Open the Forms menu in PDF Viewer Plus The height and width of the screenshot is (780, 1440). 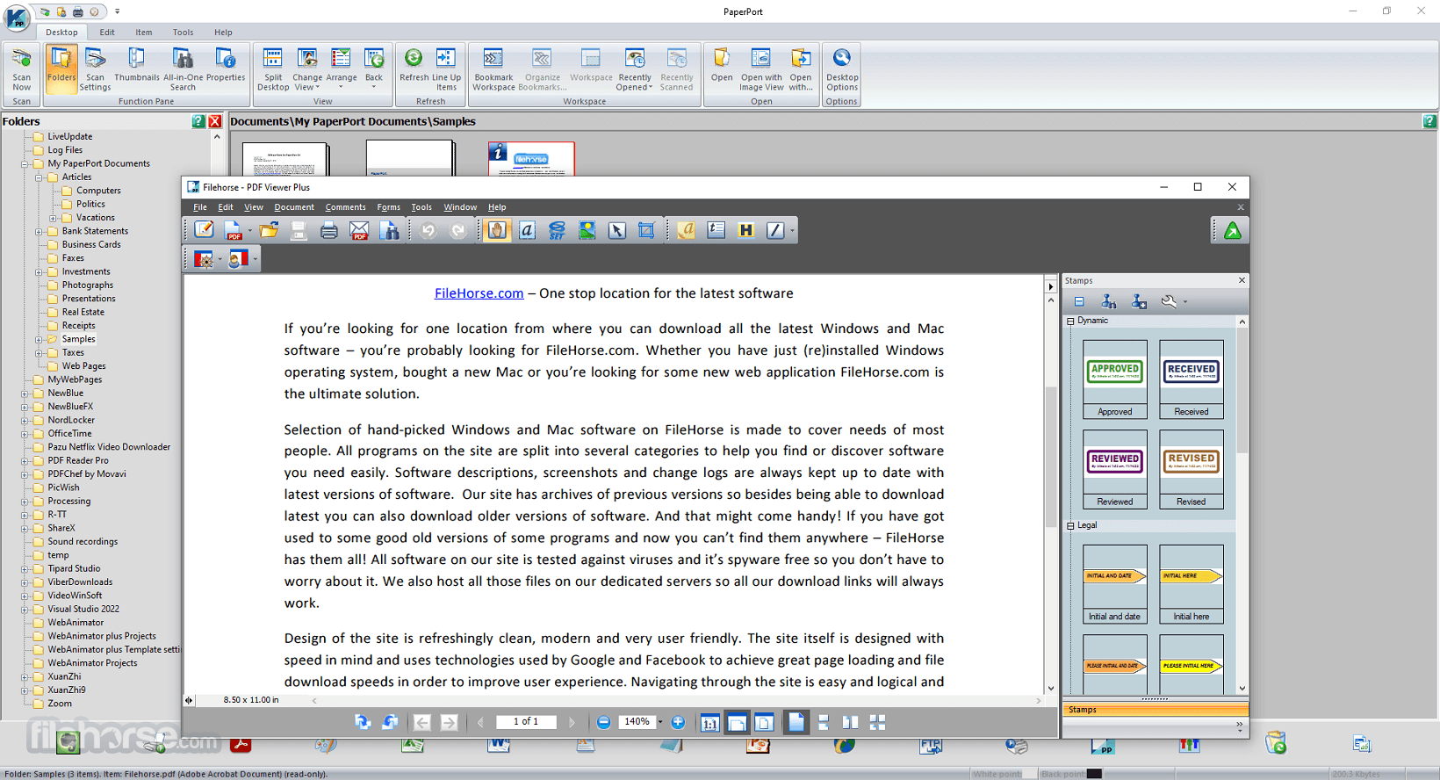click(x=388, y=207)
